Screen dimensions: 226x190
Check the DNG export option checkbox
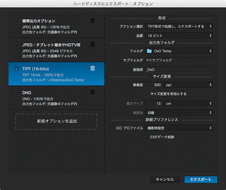click(x=17, y=92)
